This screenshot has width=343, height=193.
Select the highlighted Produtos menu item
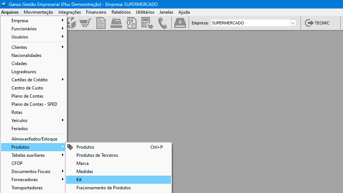34,147
